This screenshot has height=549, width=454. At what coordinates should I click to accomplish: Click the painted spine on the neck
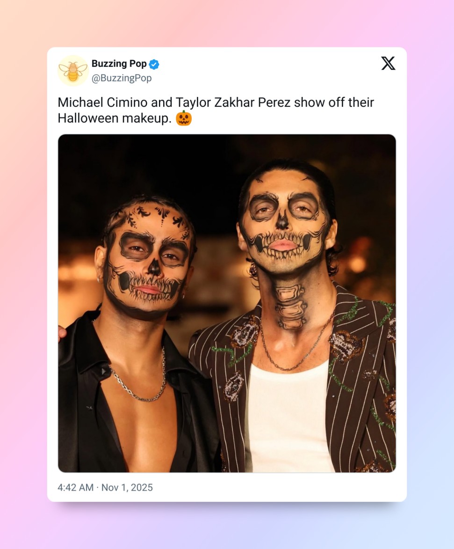[x=290, y=307]
